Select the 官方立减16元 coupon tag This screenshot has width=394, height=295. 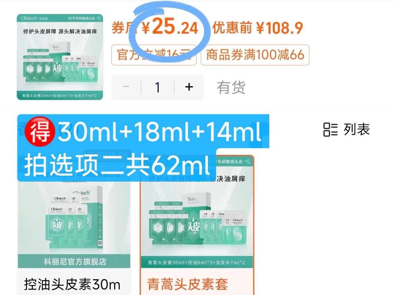[154, 55]
